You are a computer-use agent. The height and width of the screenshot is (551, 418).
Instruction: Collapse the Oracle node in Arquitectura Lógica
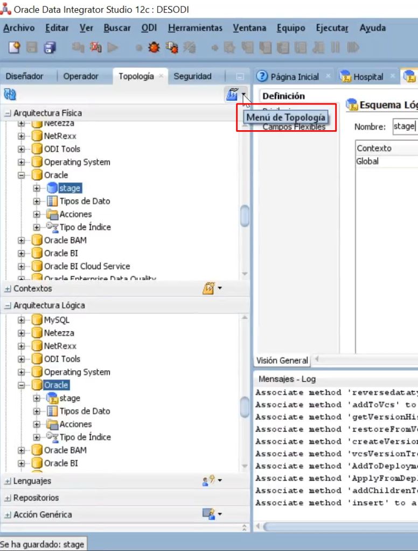coord(22,385)
